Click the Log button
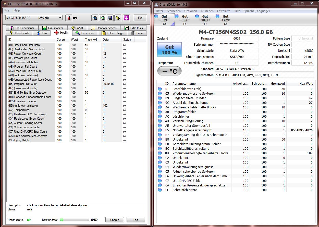Image resolution: width=319 pixels, height=227 pixels. click(136, 220)
